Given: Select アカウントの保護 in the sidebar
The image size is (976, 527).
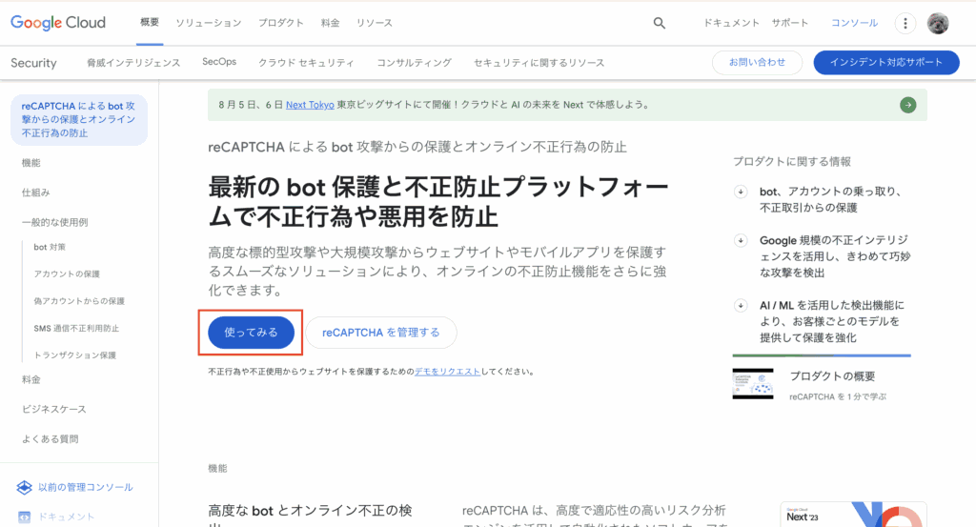Looking at the screenshot, I should [x=67, y=274].
